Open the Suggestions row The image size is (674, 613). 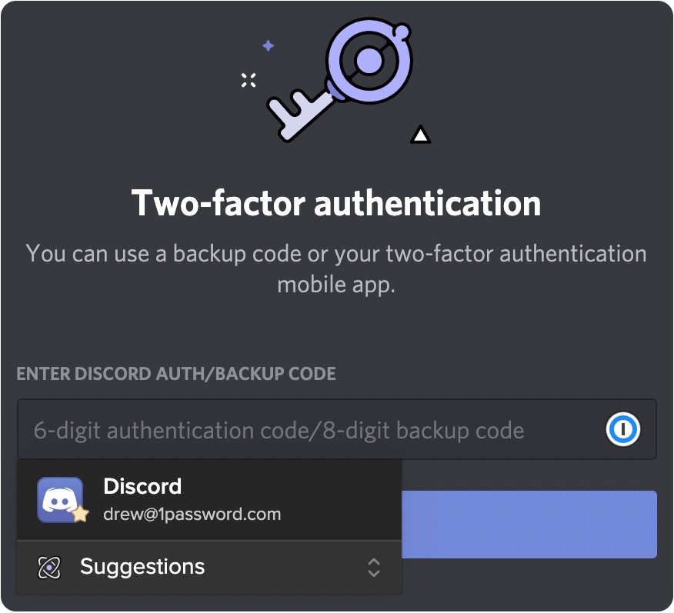coord(209,568)
